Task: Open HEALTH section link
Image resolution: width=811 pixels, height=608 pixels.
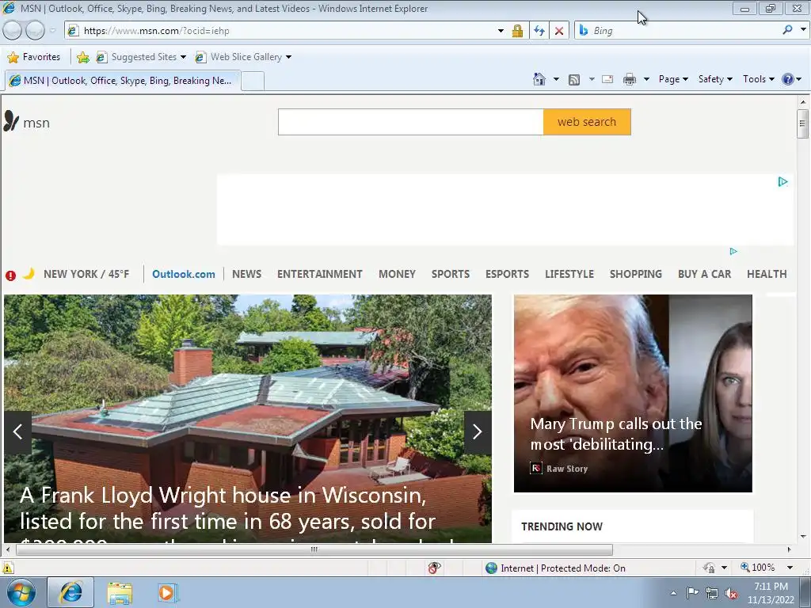Action: (x=767, y=274)
